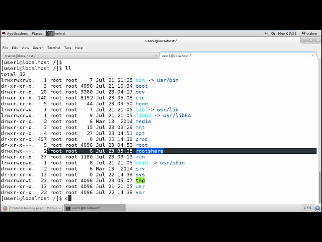
Task: Select the user1@localhost taskbar window button
Action: pyautogui.click(x=95, y=208)
